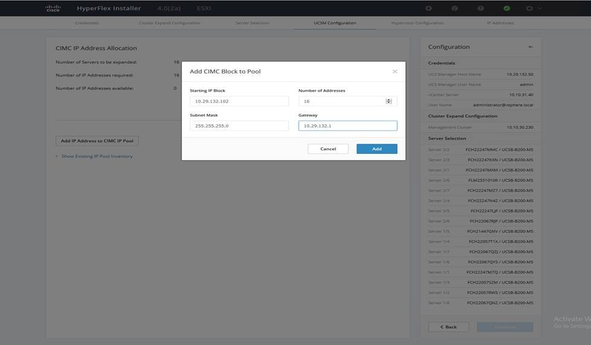
Task: Click server row FCH22247LJP
Action: [481, 211]
